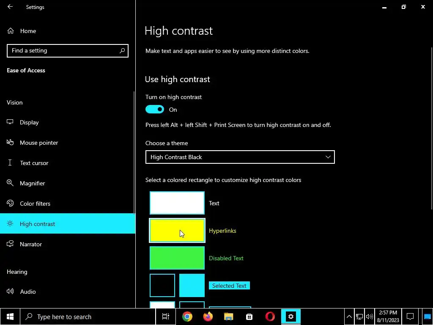Launch Firefox from taskbar
433x325 pixels.
click(208, 317)
